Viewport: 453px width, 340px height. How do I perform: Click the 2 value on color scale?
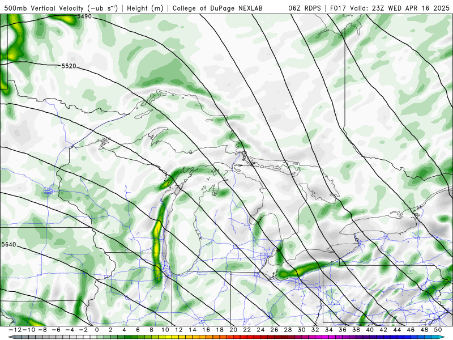(x=110, y=330)
